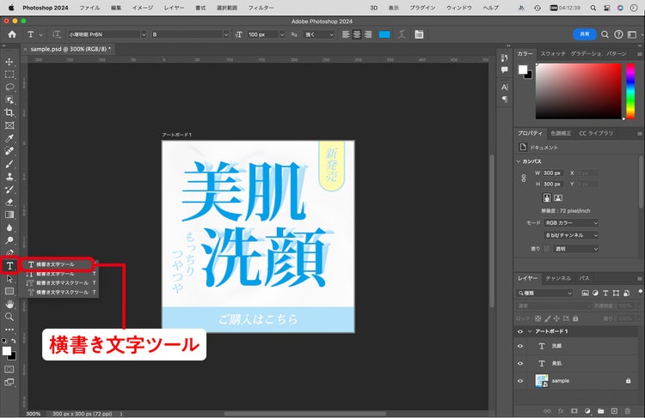Select the Rectangular Marquee tool
The height and width of the screenshot is (418, 645).
pos(9,75)
